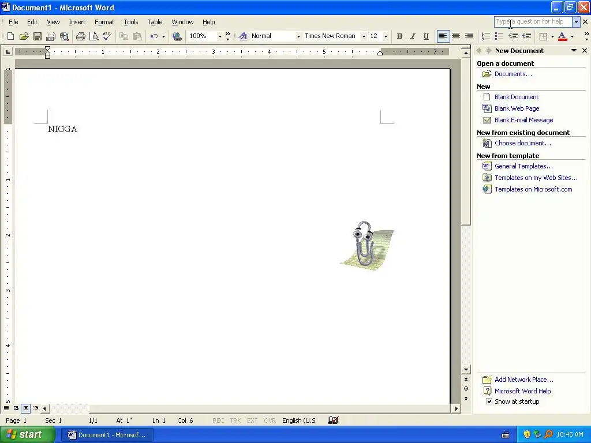Click the Copy toolbar icon
591x443 pixels.
[124, 36]
